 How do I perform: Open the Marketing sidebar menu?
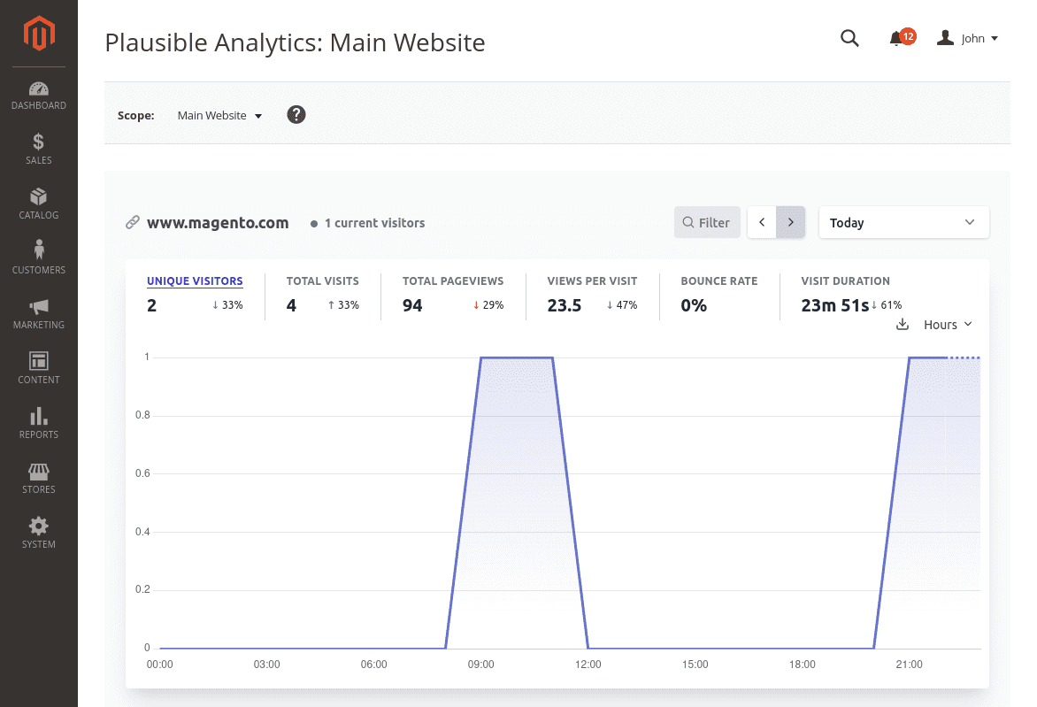tap(38, 314)
